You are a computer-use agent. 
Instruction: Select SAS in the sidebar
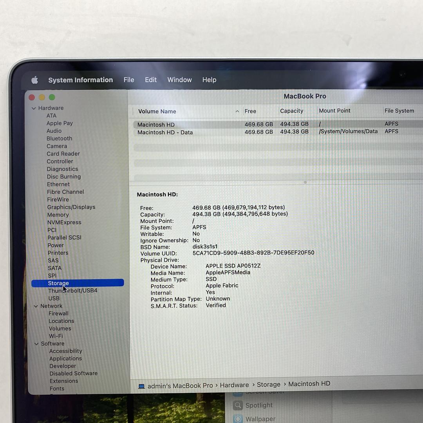click(53, 260)
